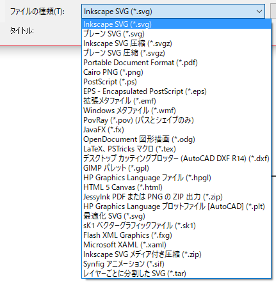
Task: Pick PovRay (*.pov) format option
Action: (176, 120)
